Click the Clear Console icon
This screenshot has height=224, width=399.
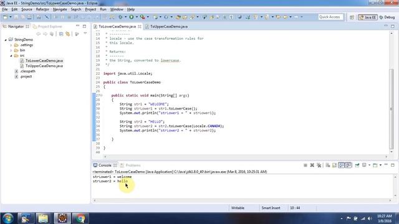(x=328, y=166)
